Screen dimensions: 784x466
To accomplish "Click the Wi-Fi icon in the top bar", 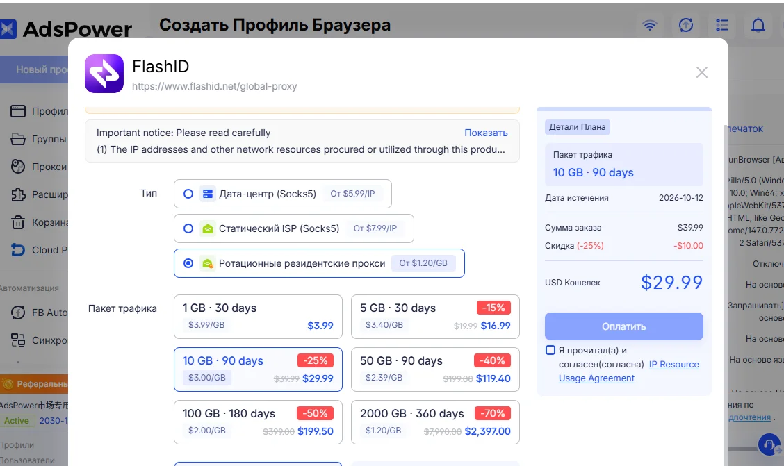I will [x=649, y=25].
